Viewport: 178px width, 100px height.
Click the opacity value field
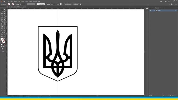(x=53, y=4)
